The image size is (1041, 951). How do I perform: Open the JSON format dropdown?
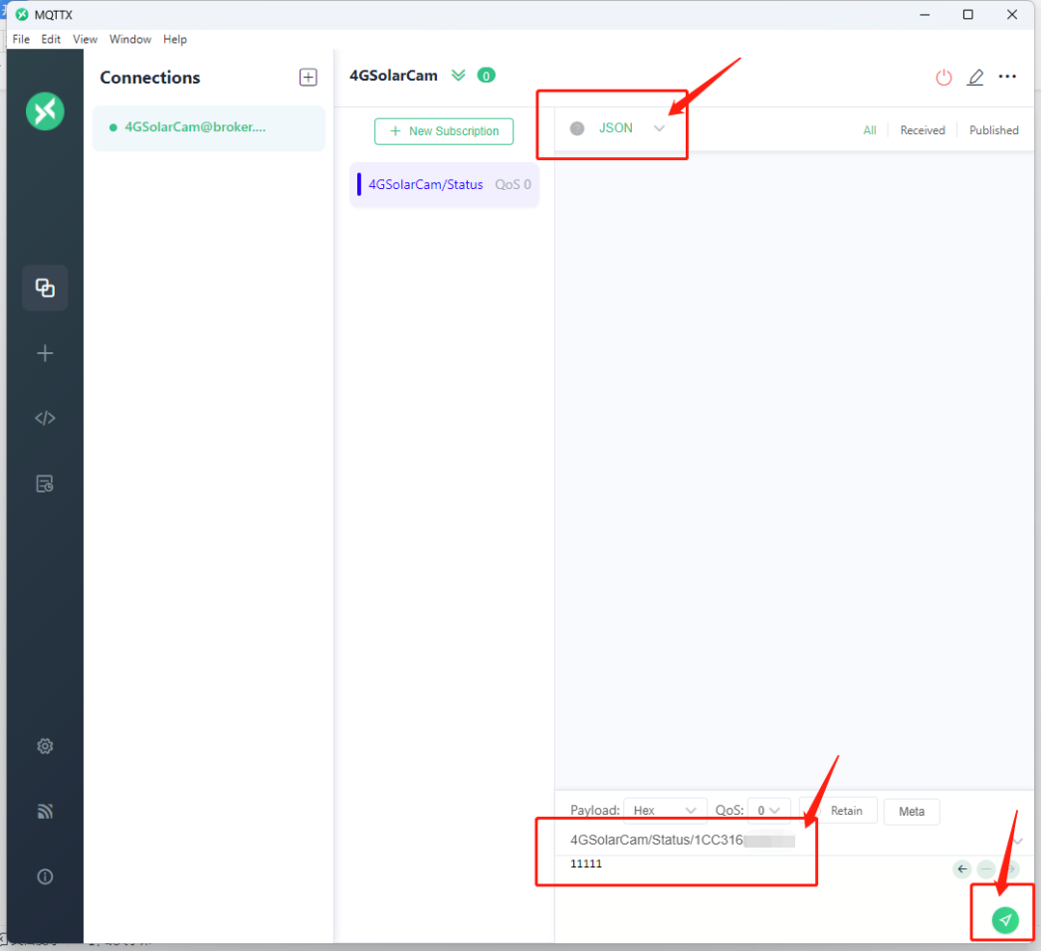631,128
